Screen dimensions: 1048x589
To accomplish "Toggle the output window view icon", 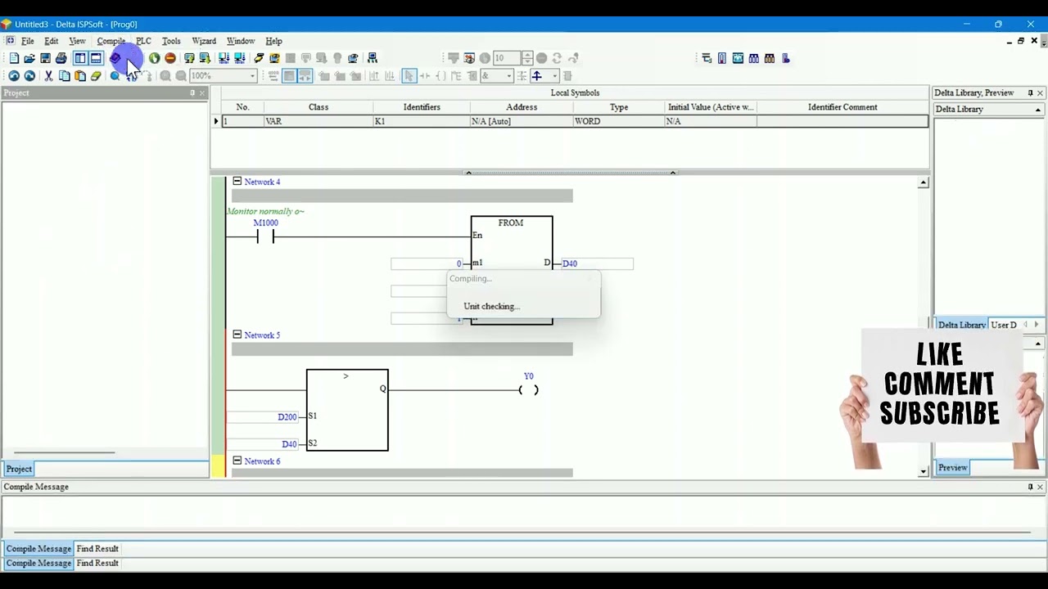I will [x=96, y=58].
